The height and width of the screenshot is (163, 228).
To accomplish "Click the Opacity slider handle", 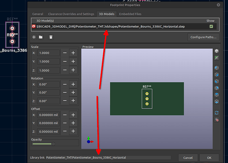I will pos(53,144).
